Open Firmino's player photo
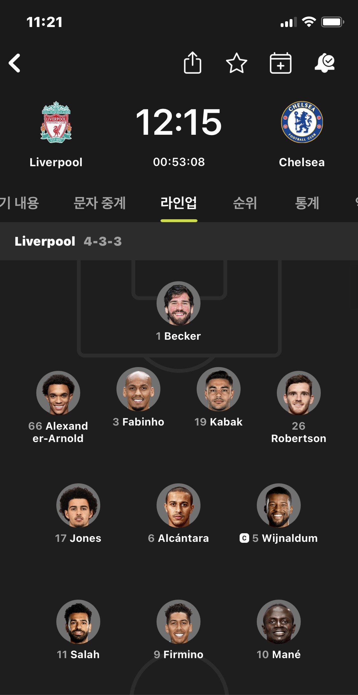 [x=179, y=622]
